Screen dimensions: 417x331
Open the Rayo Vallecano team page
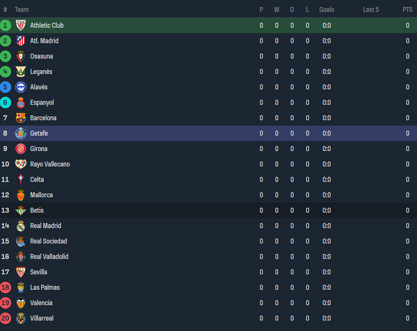coord(50,164)
